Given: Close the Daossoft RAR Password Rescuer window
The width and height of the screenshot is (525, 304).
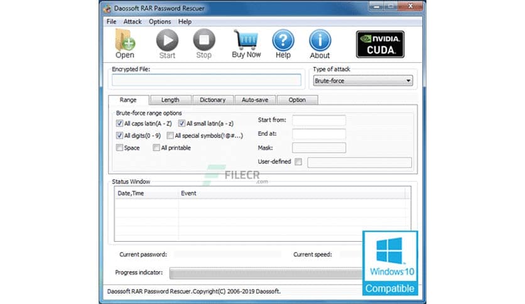Looking at the screenshot, I should click(x=411, y=6).
